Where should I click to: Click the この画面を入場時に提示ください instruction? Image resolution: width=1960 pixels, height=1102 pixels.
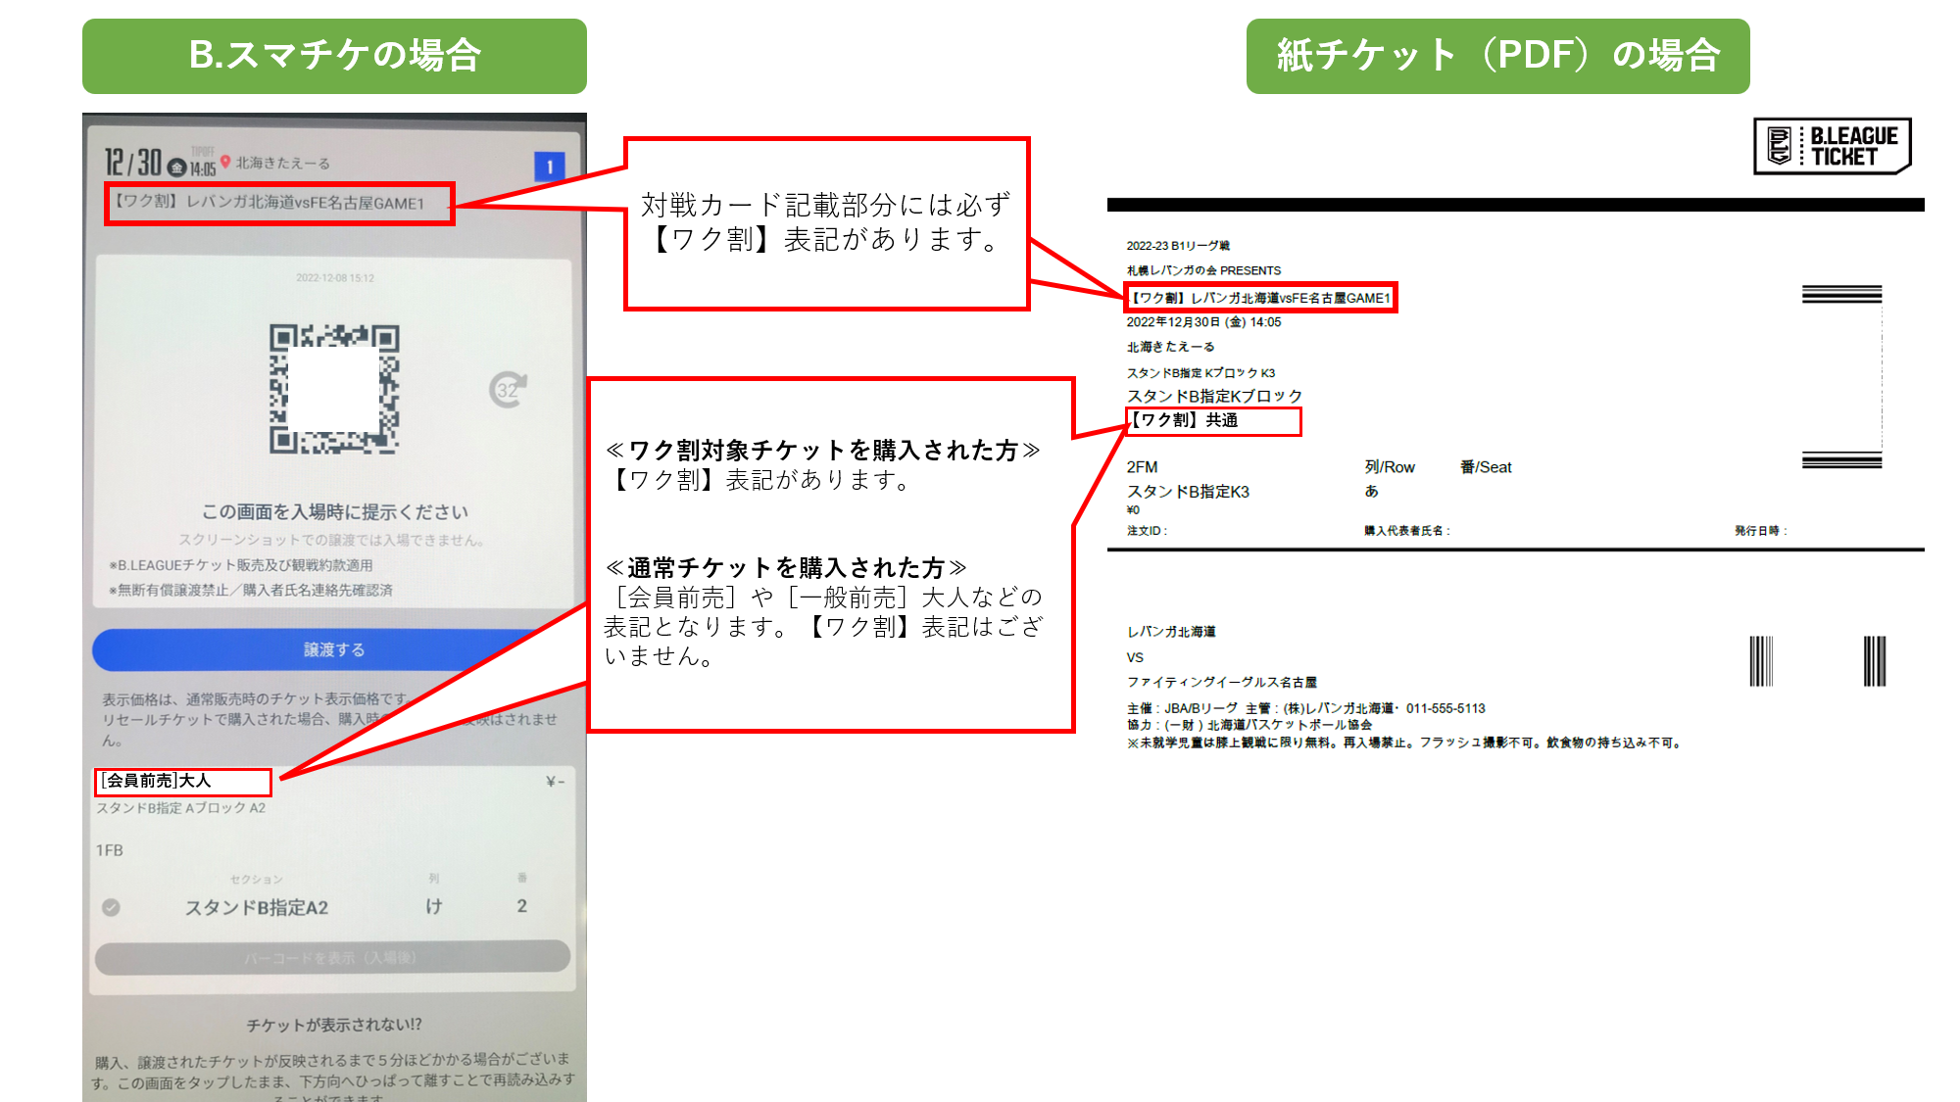pyautogui.click(x=334, y=511)
